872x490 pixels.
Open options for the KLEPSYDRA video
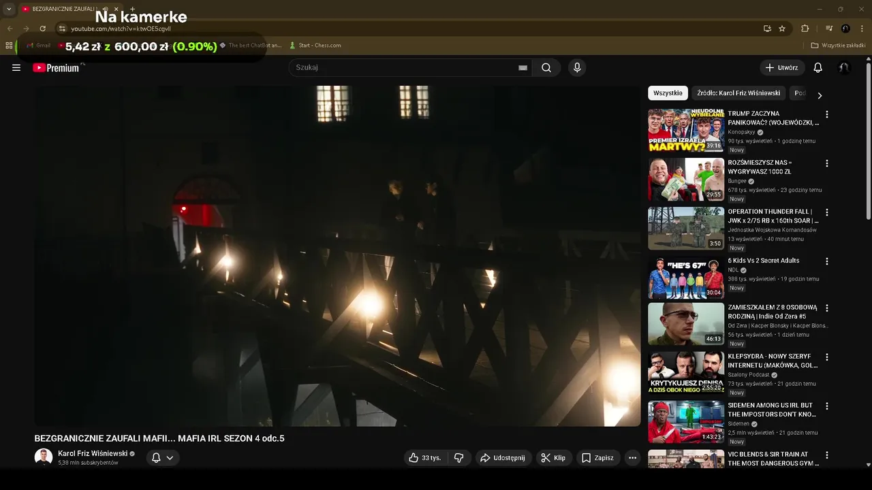click(x=827, y=357)
